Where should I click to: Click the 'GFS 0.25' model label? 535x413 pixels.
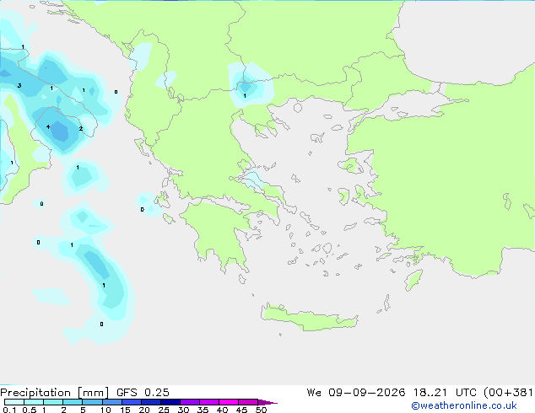click(x=143, y=393)
